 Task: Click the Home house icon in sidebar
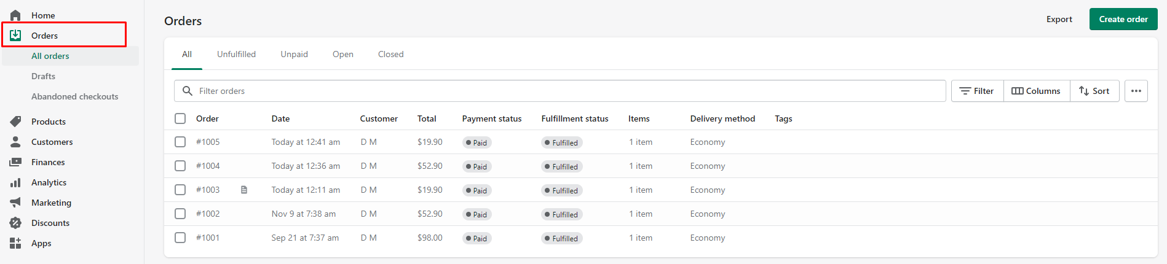15,15
